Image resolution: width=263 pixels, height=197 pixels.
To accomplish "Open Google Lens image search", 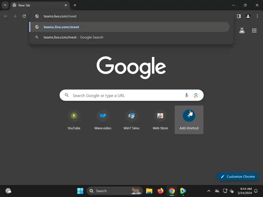I will pyautogui.click(x=196, y=95).
